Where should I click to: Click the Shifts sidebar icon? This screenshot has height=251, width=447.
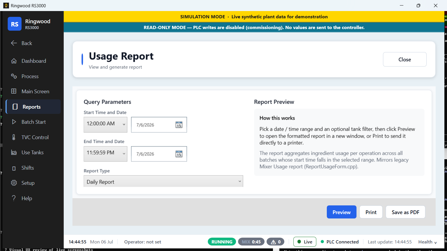pyautogui.click(x=14, y=168)
